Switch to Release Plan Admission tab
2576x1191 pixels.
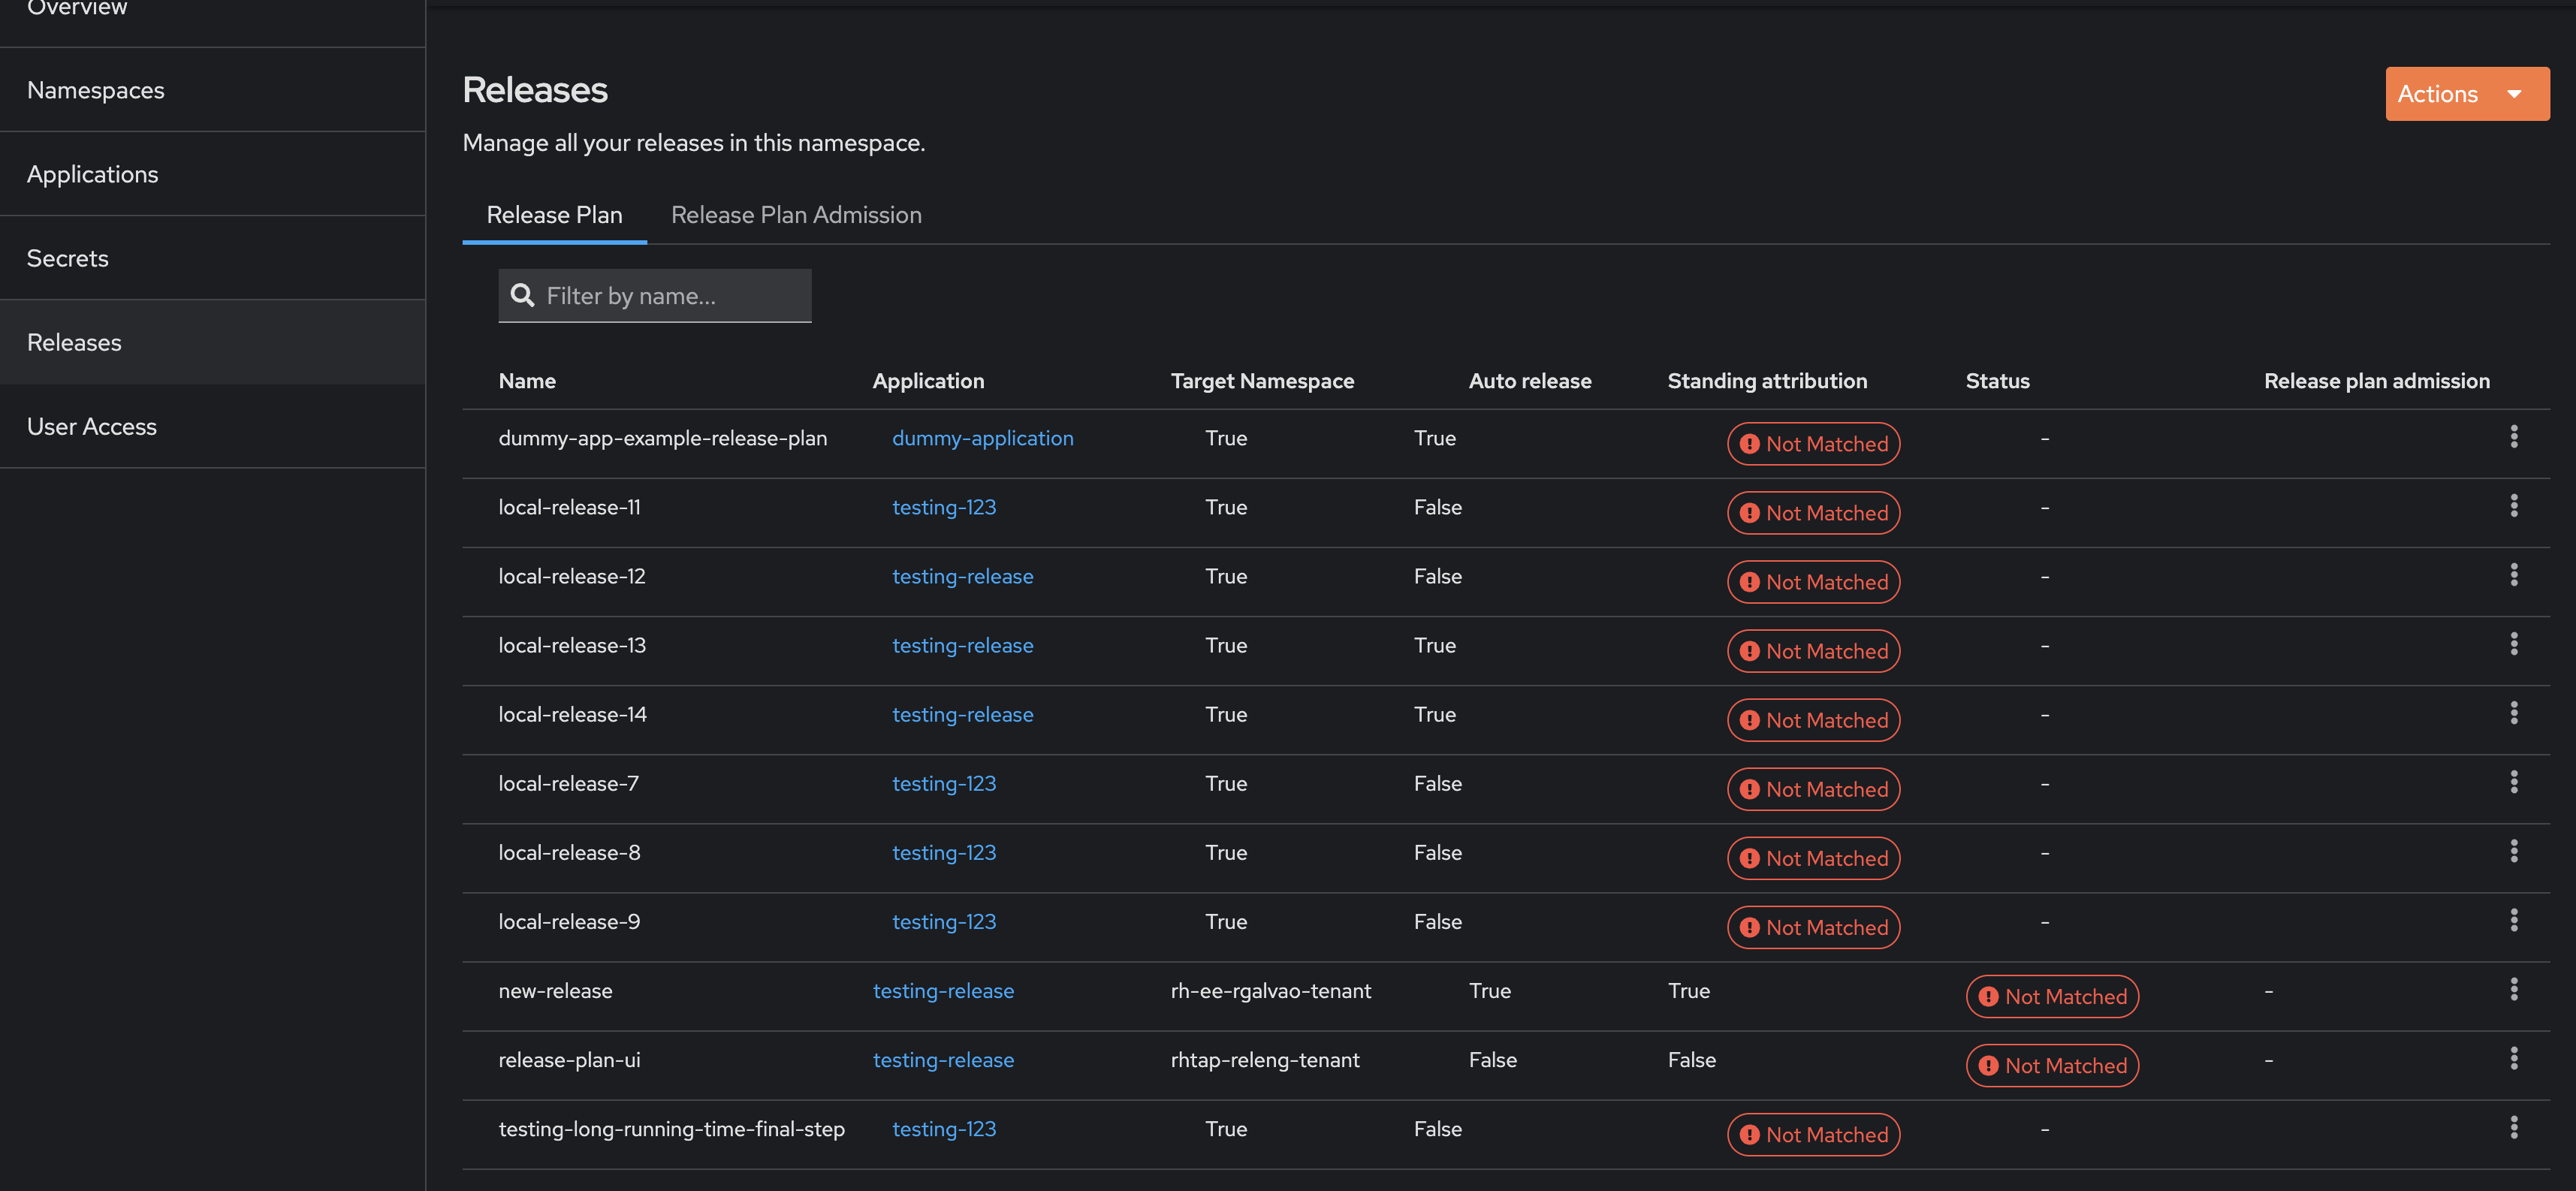point(796,215)
